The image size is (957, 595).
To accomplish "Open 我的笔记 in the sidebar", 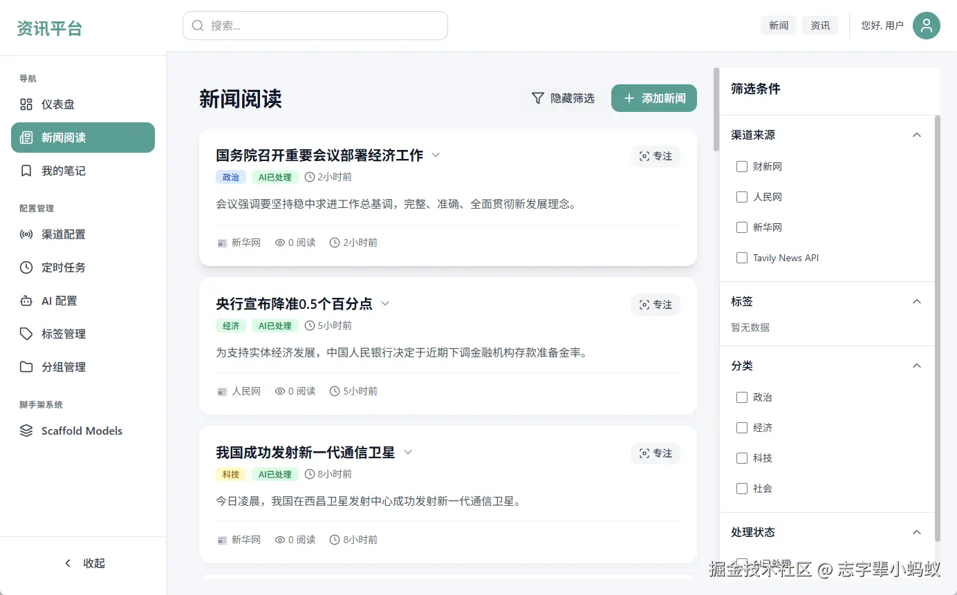I will (83, 171).
